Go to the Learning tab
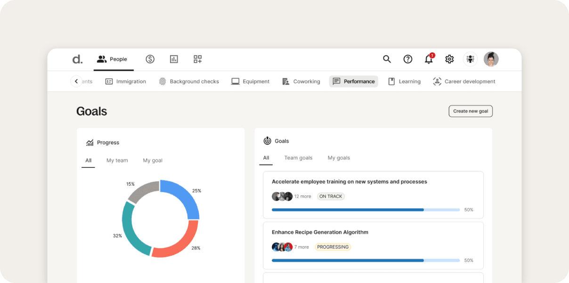Viewport: 569px width, 283px height. pos(404,82)
